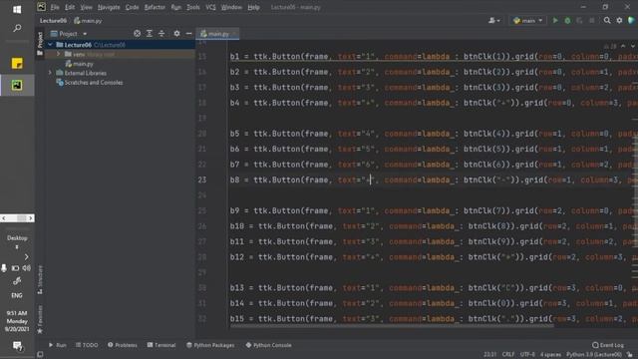Open the Navigate menu
Screen dimensions: 638x359
click(x=109, y=7)
